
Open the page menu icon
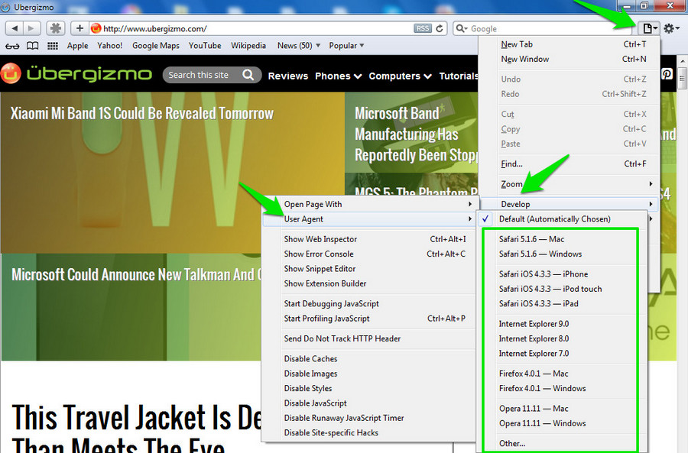650,28
